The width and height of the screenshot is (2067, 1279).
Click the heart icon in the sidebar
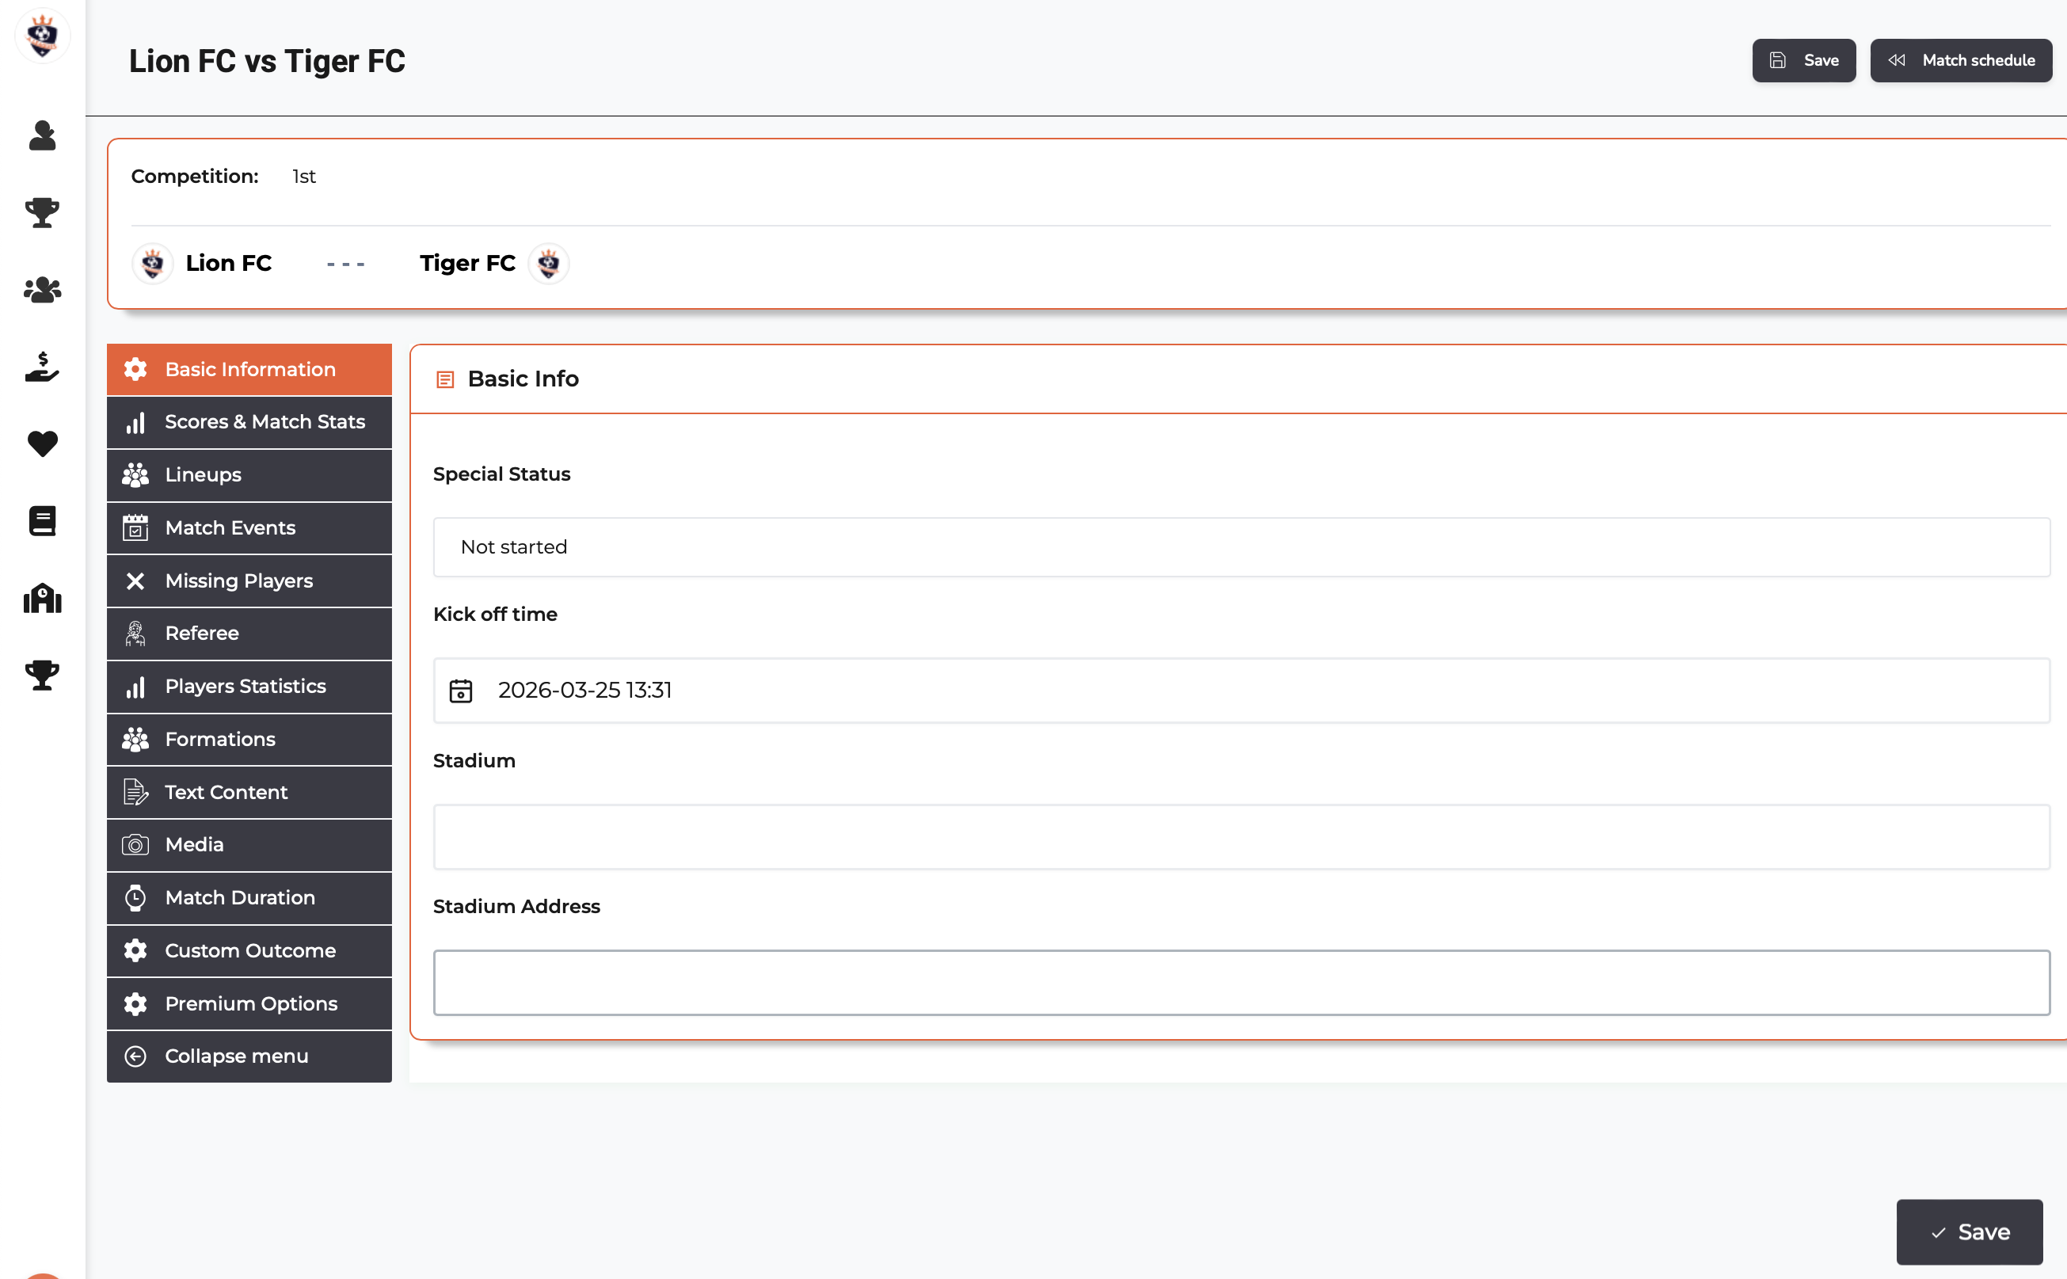click(x=42, y=443)
